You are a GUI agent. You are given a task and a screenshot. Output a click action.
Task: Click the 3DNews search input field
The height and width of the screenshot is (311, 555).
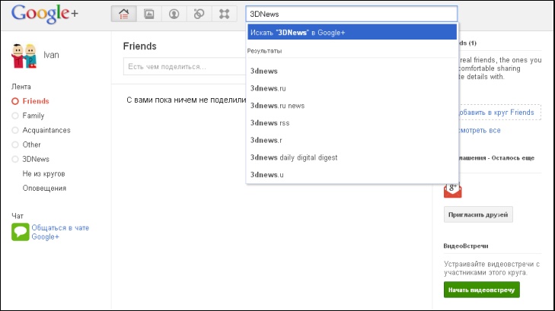click(352, 14)
